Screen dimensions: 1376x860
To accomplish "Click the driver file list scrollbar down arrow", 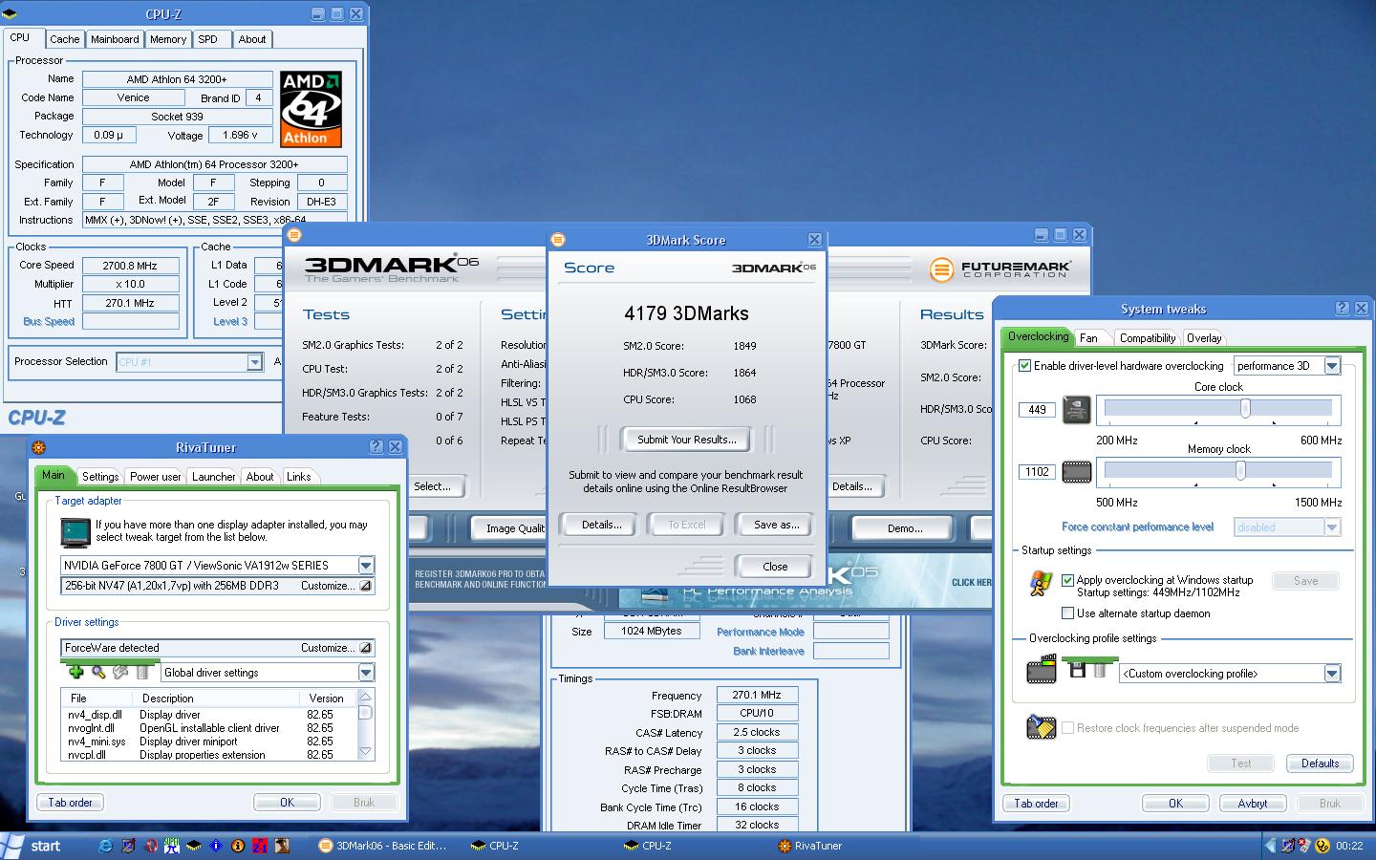I will tap(365, 752).
